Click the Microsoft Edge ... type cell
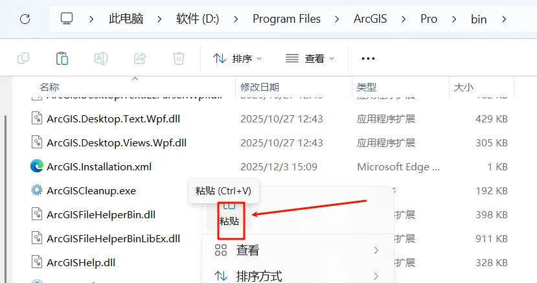Screen dimensions: 537x283 (398, 166)
